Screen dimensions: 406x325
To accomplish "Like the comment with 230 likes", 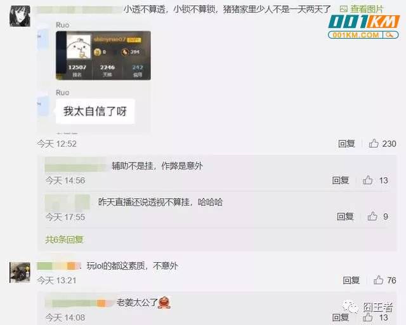I will (374, 143).
